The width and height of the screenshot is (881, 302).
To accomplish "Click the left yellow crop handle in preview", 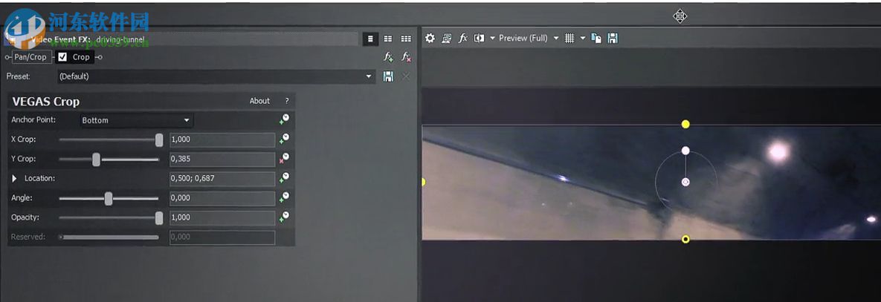I will [x=423, y=182].
